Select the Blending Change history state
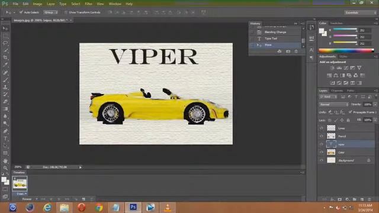Screen dimensions: 379x213 [x=275, y=32]
